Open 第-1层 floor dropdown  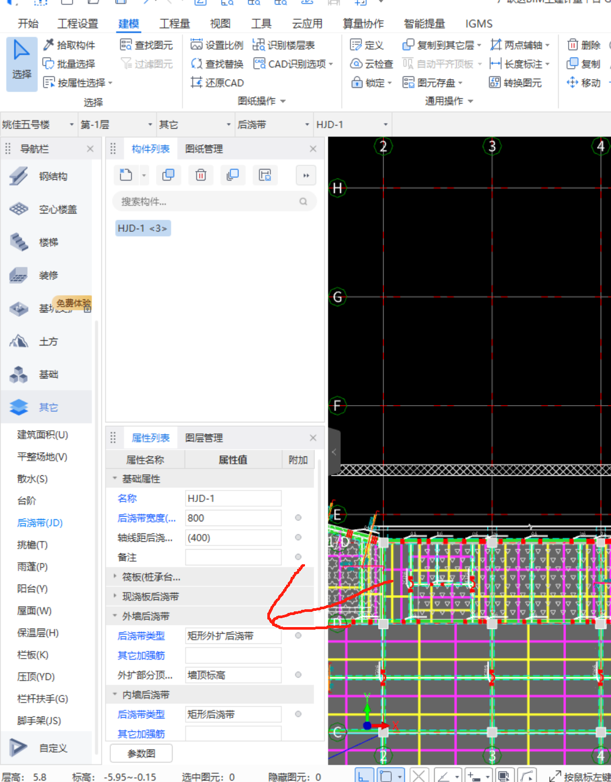117,125
